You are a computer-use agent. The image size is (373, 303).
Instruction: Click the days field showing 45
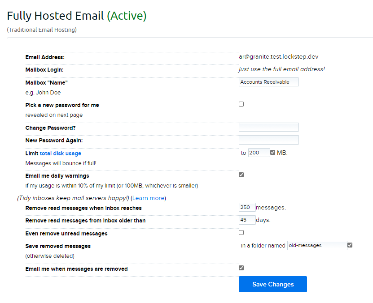pos(247,220)
